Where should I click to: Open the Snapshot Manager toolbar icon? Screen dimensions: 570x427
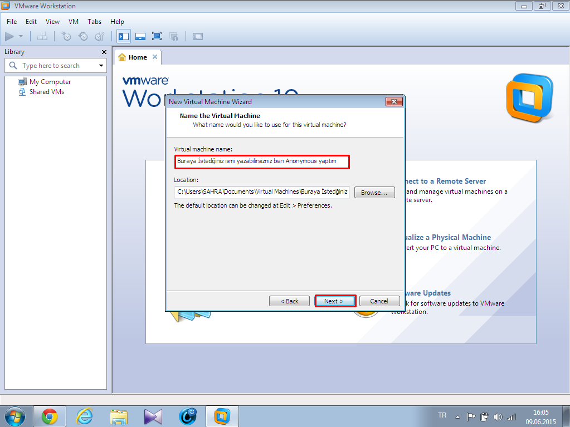pyautogui.click(x=100, y=36)
